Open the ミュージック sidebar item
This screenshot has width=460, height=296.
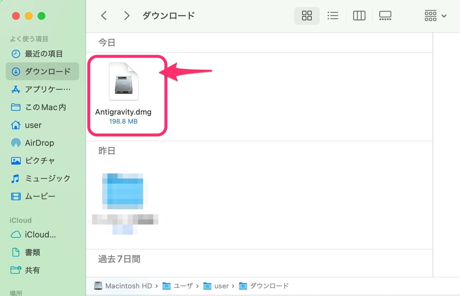pos(47,178)
